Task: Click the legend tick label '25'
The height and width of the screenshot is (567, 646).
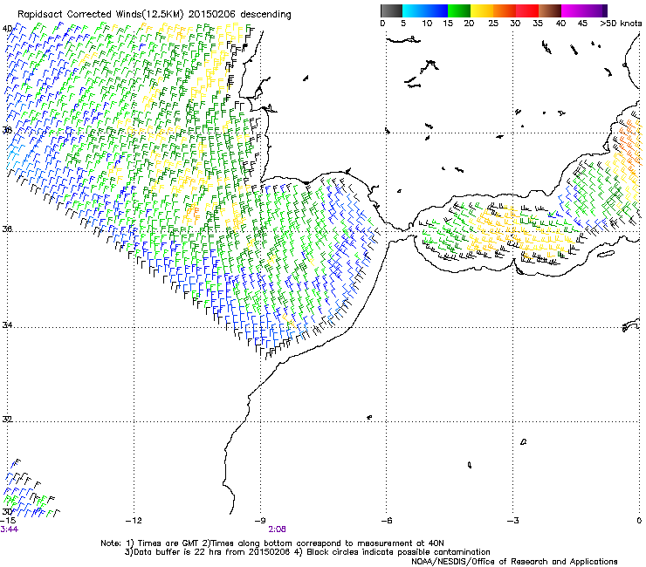Action: (493, 24)
